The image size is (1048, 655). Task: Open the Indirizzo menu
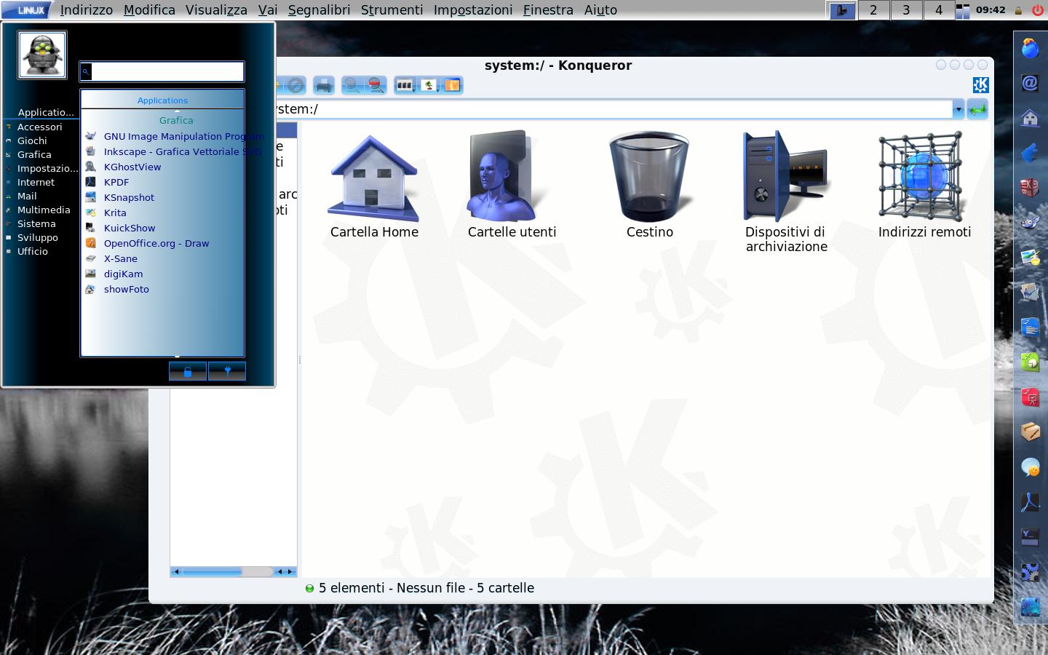[x=86, y=10]
